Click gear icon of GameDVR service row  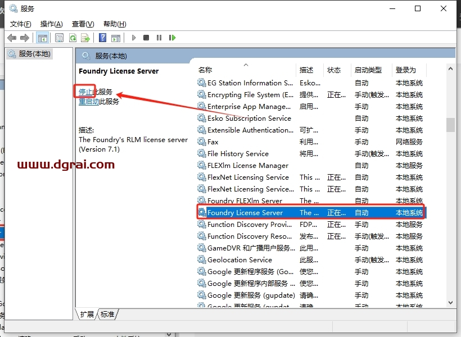pyautogui.click(x=201, y=248)
